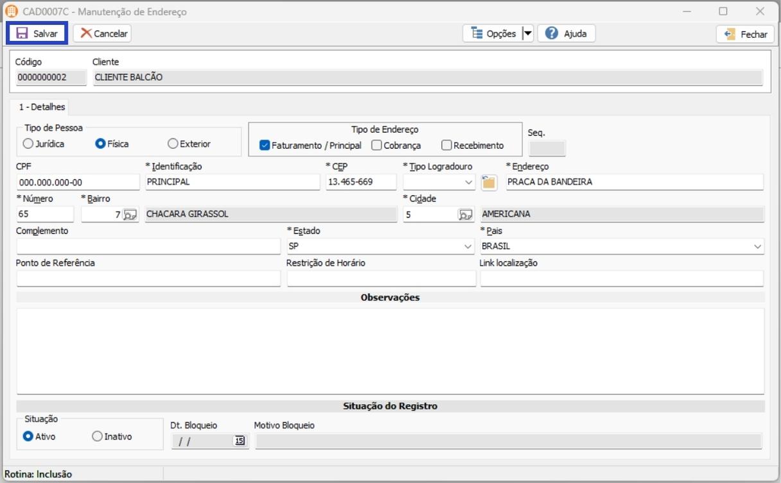Click the Cidade lookup search icon
The image size is (781, 483).
[465, 215]
